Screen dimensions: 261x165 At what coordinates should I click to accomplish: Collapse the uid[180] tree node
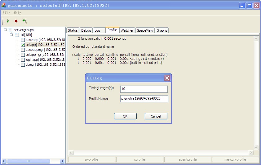[x=11, y=35]
